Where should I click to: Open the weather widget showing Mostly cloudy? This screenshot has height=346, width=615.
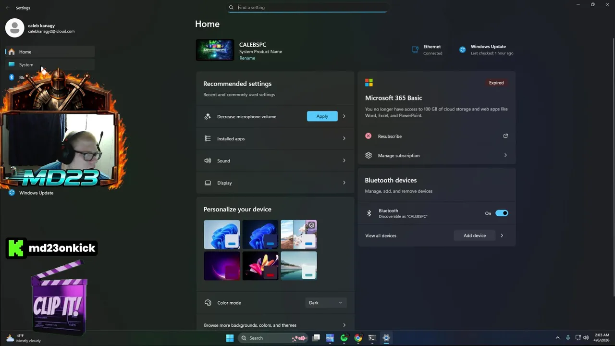click(x=23, y=338)
